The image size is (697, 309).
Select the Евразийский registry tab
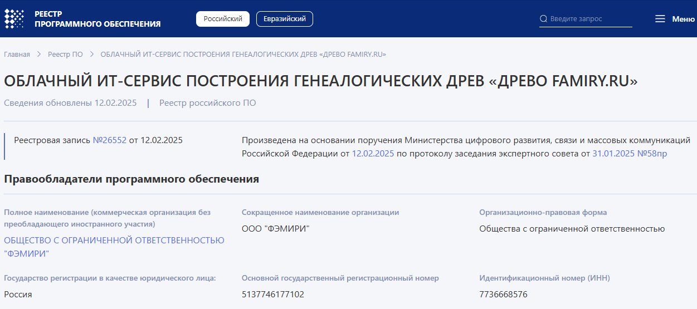pos(285,19)
